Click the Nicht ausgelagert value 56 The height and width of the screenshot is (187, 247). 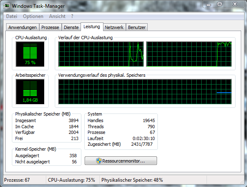(x=74, y=162)
